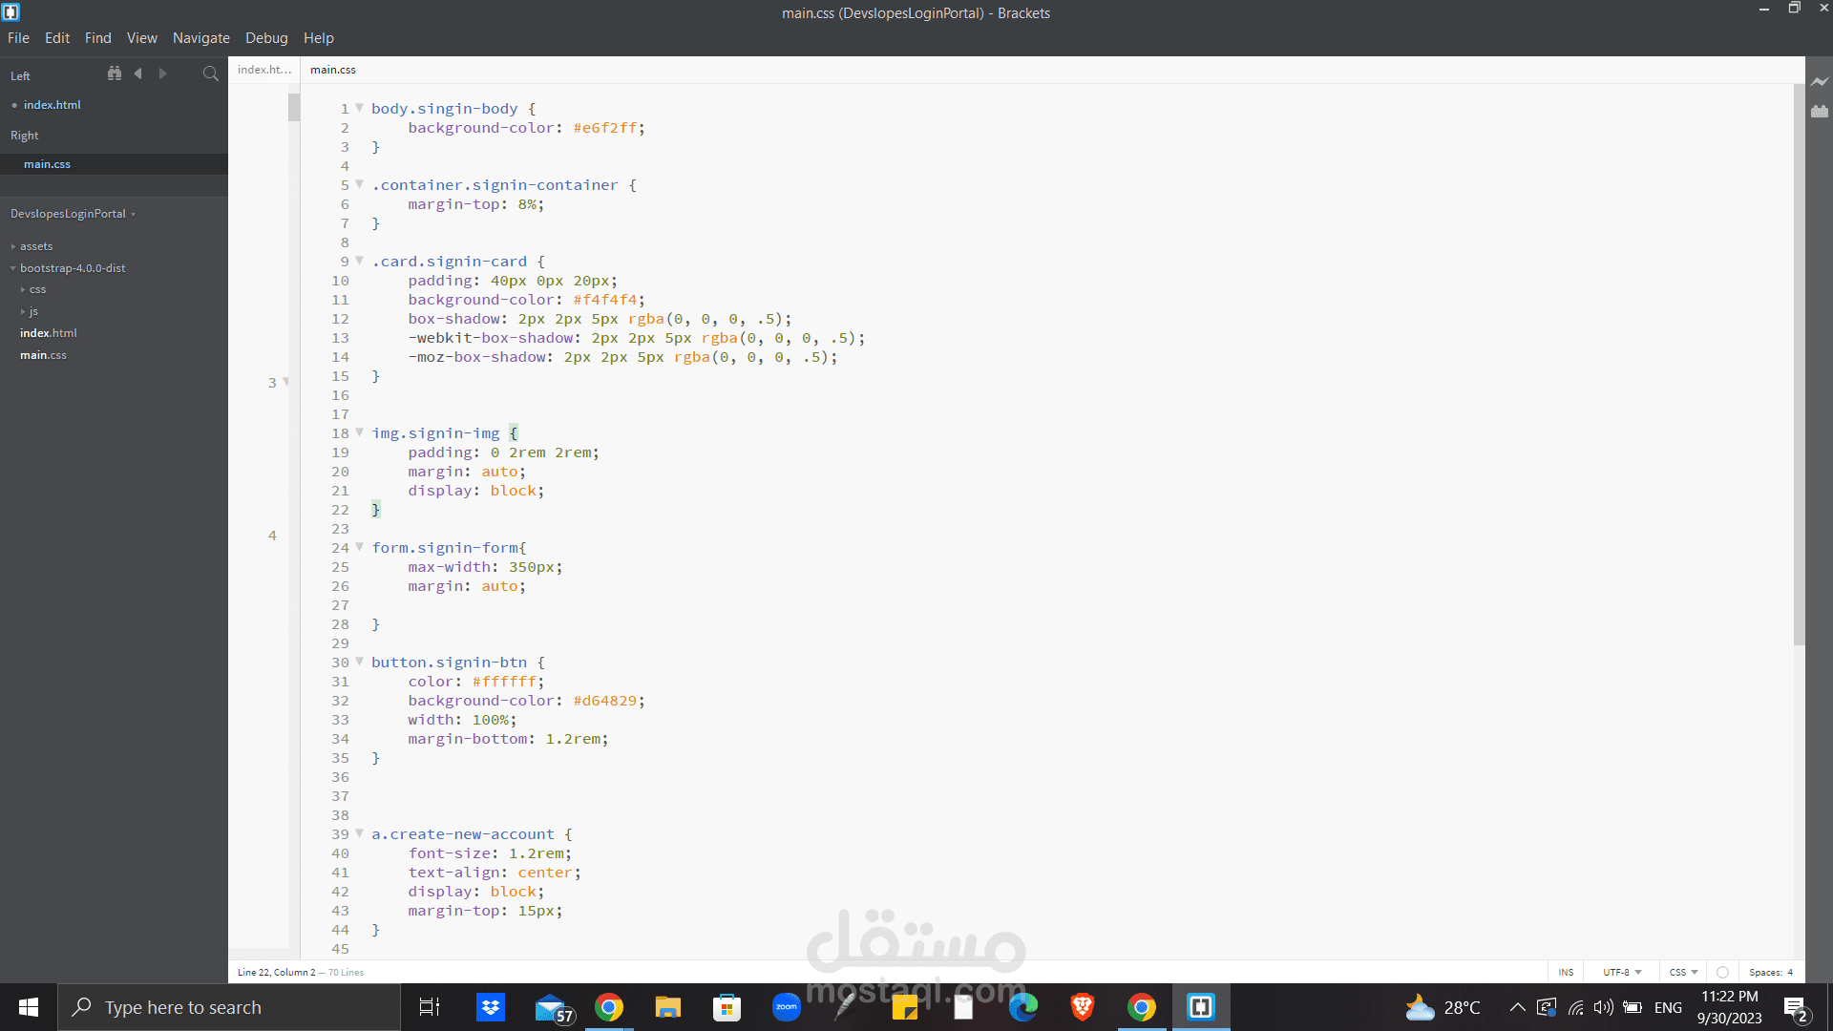Viewport: 1833px width, 1031px height.
Task: Click the editor vertical scrollbar thumb
Action: (1799, 363)
